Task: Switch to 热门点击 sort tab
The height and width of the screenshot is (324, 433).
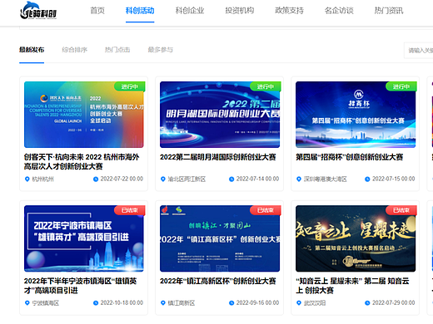Action: (117, 50)
